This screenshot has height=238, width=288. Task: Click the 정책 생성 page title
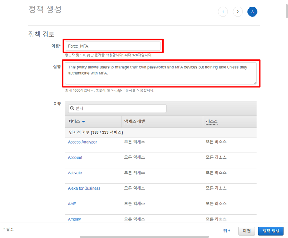click(45, 9)
